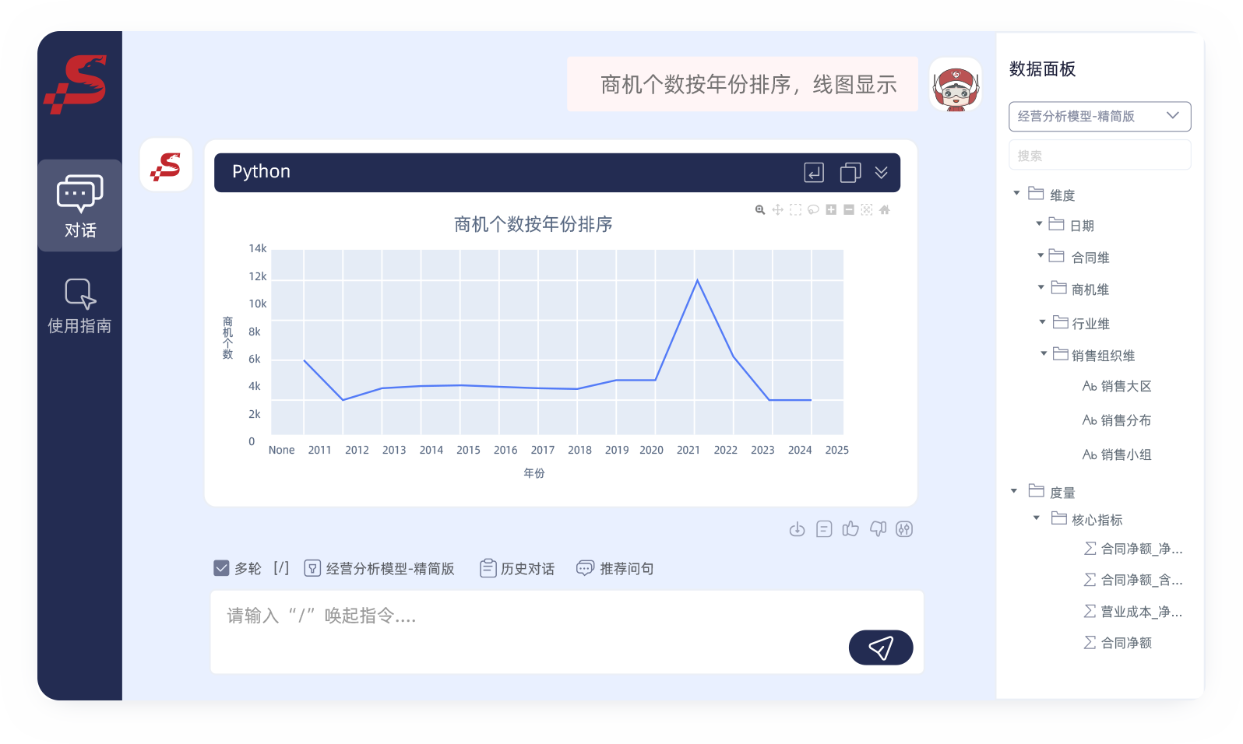Reset chart axes with home icon
Screen dimensions: 1243x744
[885, 210]
